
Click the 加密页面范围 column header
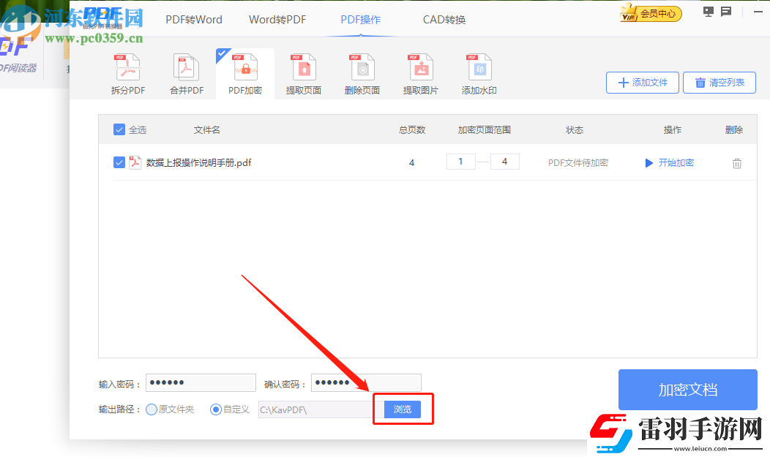click(485, 130)
